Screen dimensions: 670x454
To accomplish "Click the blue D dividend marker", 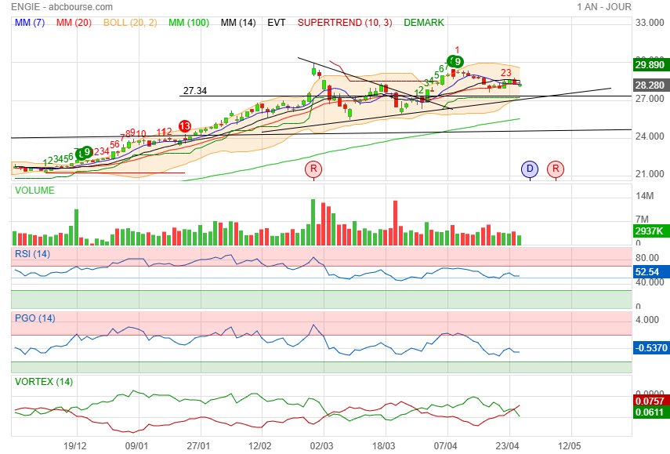I will point(530,169).
